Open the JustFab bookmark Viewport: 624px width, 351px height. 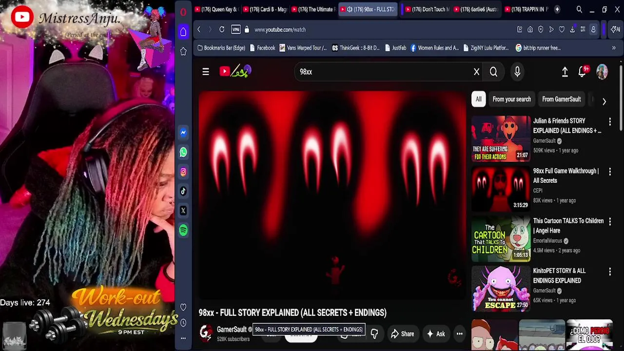[395, 48]
